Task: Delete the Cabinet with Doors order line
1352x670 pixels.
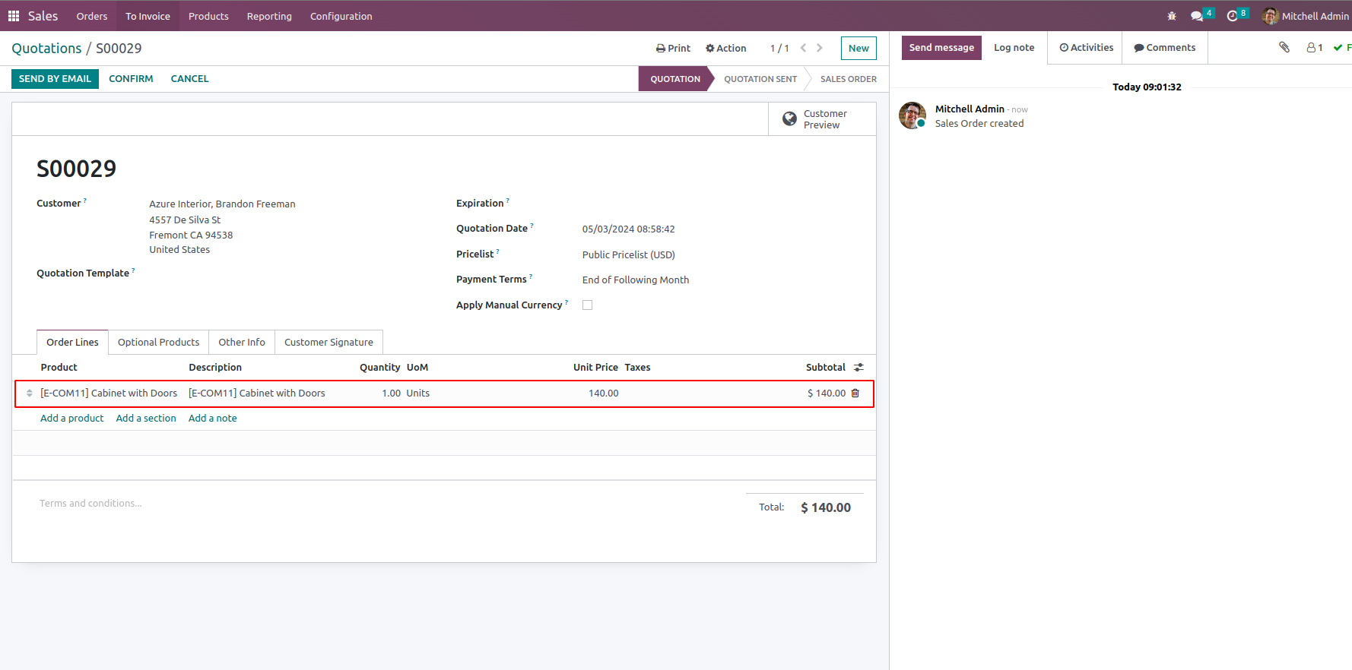Action: (x=855, y=393)
